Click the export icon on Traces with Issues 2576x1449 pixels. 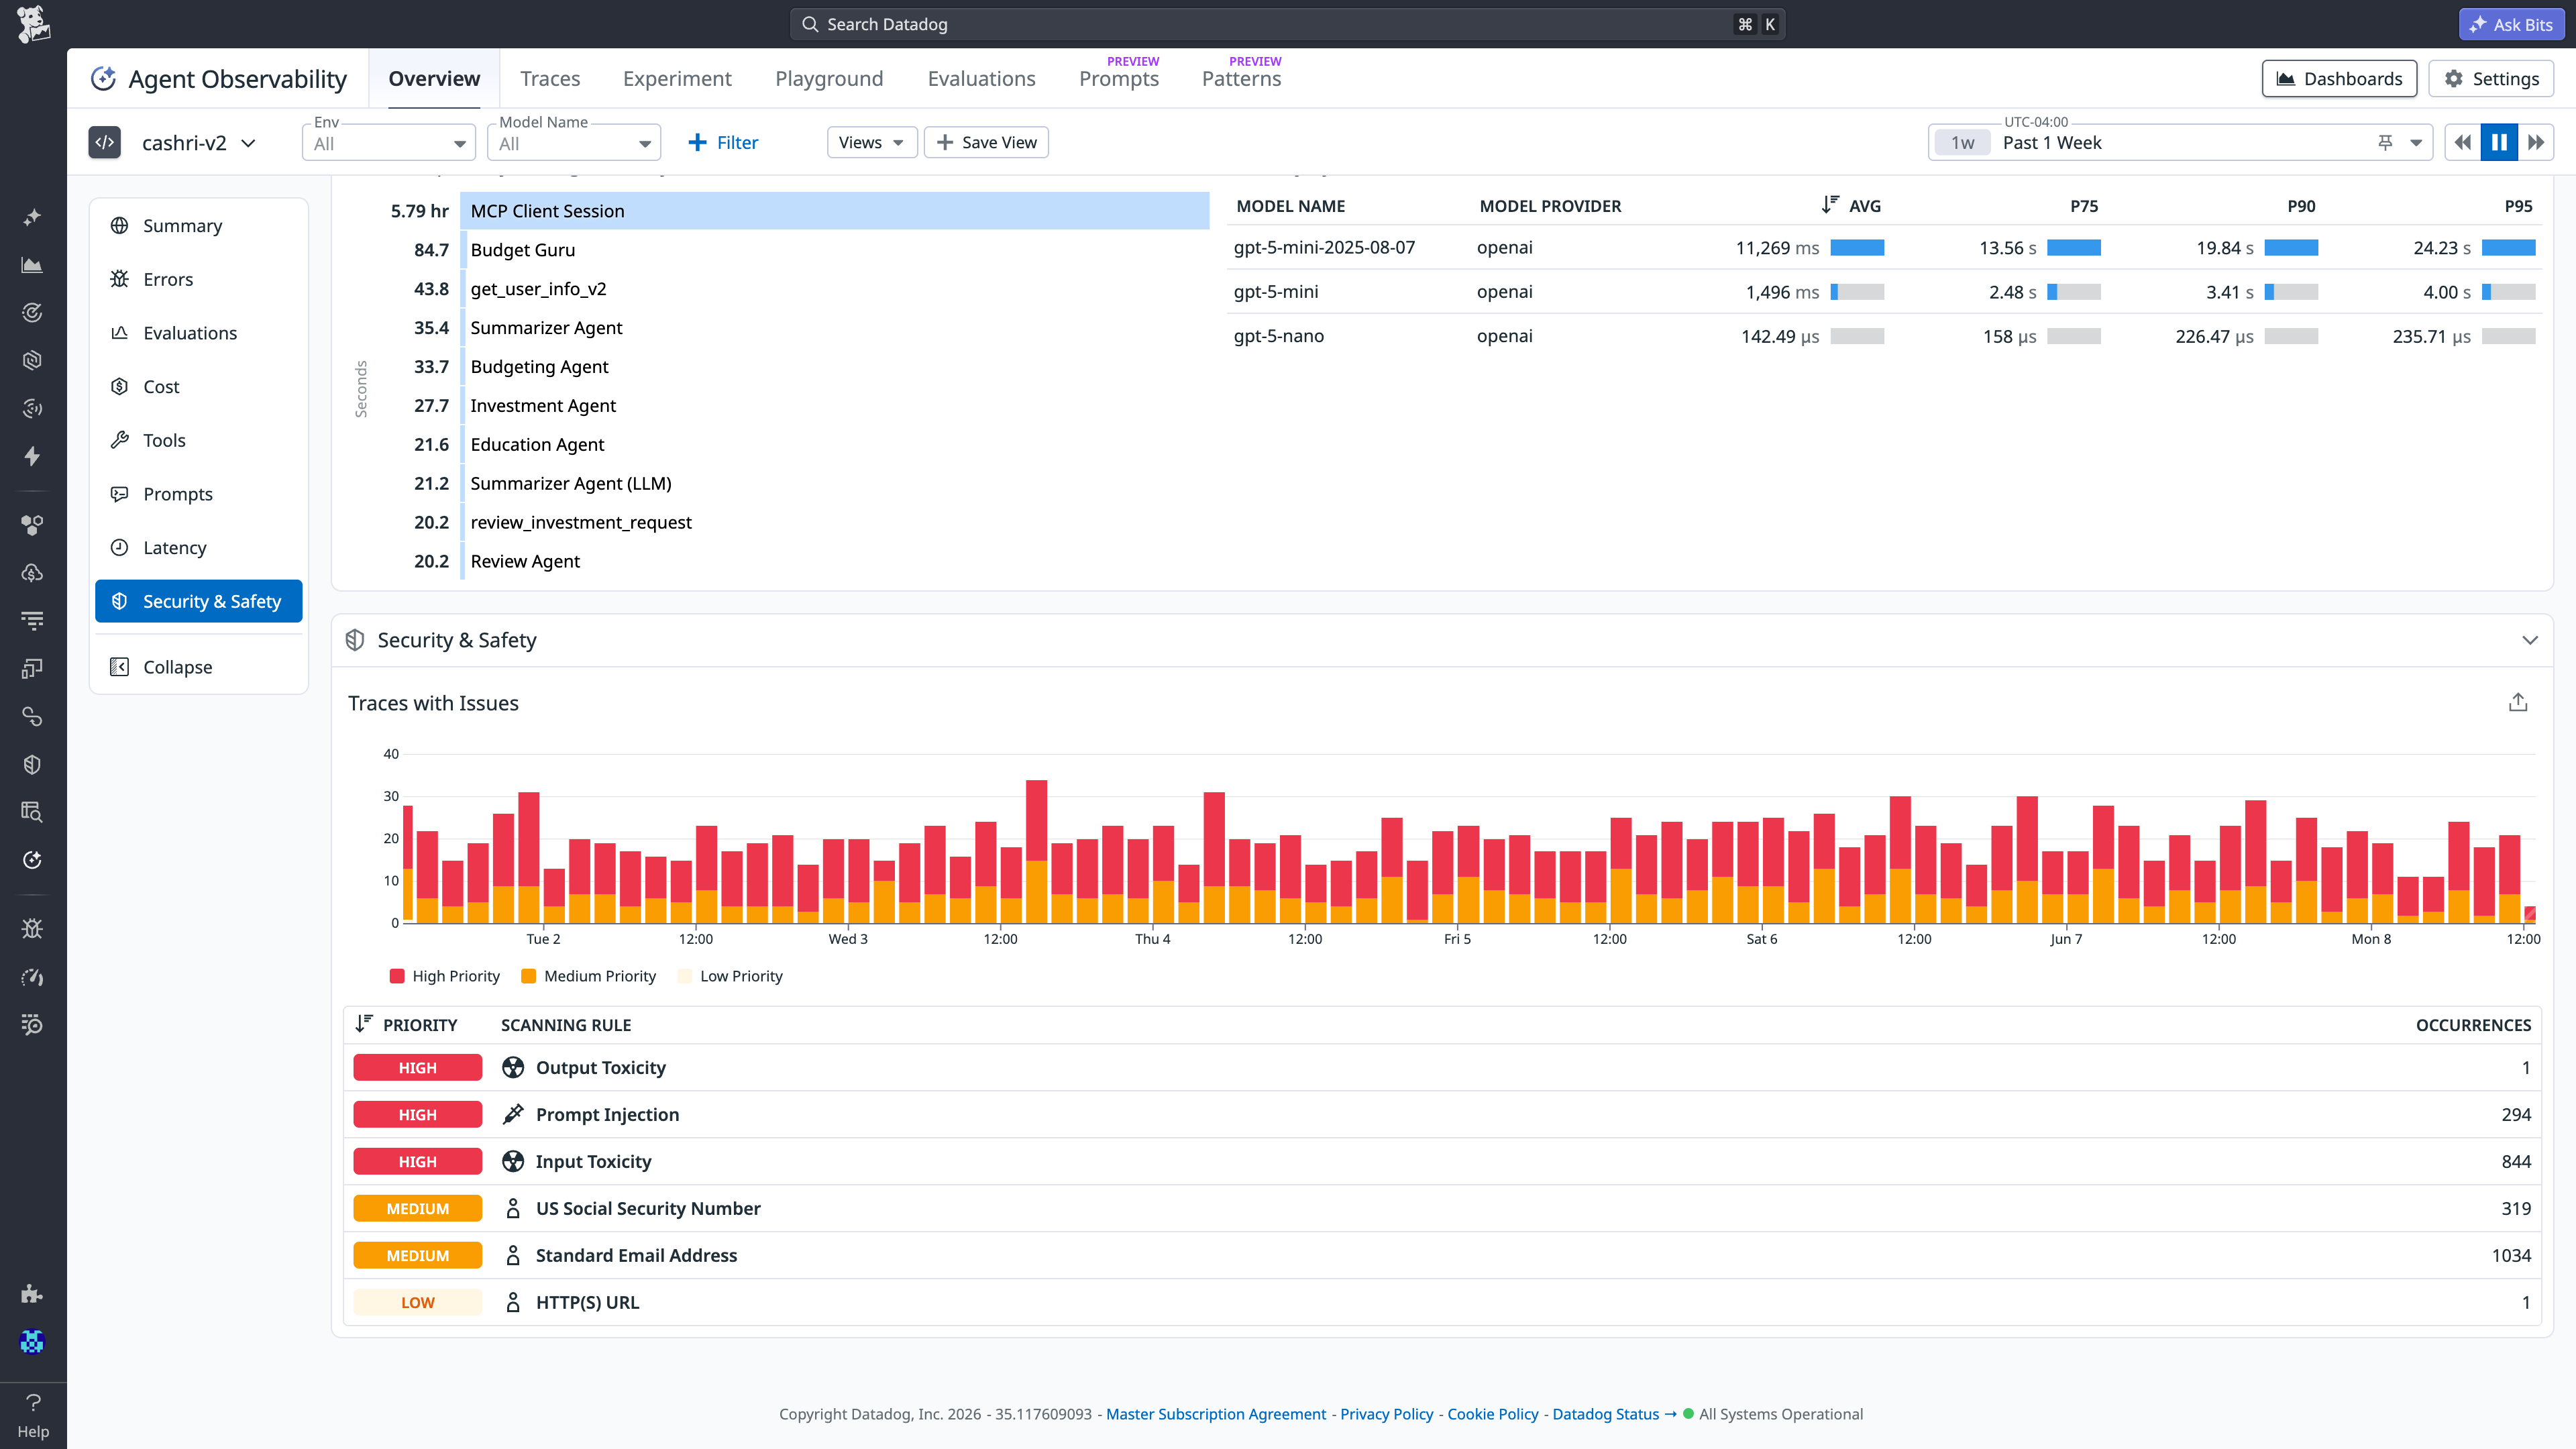pos(2518,703)
